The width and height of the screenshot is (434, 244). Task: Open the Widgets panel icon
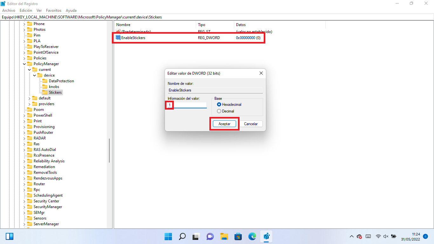(x=10, y=236)
